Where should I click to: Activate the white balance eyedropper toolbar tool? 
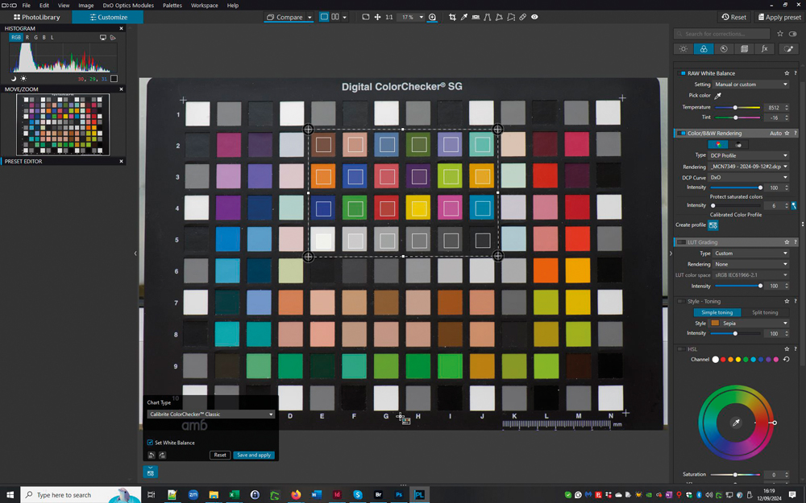pyautogui.click(x=464, y=17)
